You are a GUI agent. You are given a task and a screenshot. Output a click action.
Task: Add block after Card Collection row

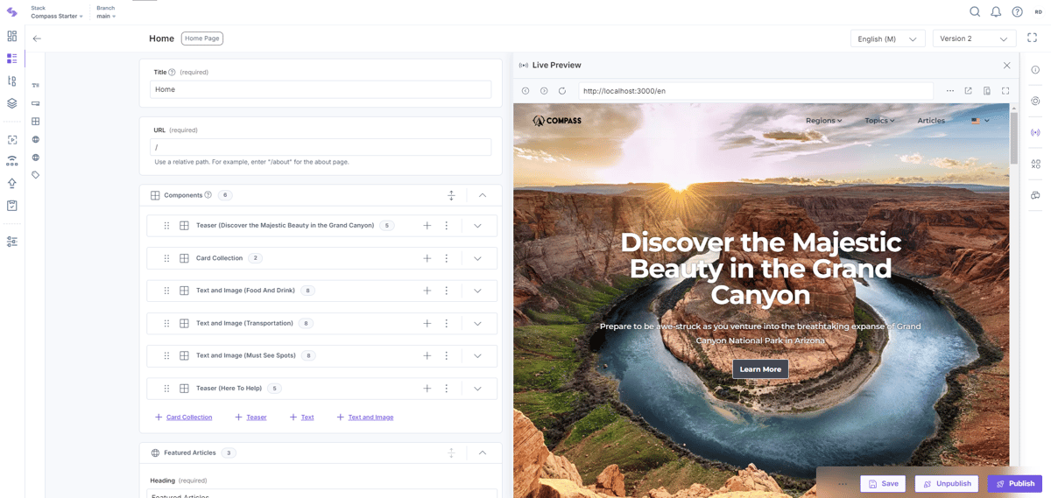pyautogui.click(x=427, y=258)
